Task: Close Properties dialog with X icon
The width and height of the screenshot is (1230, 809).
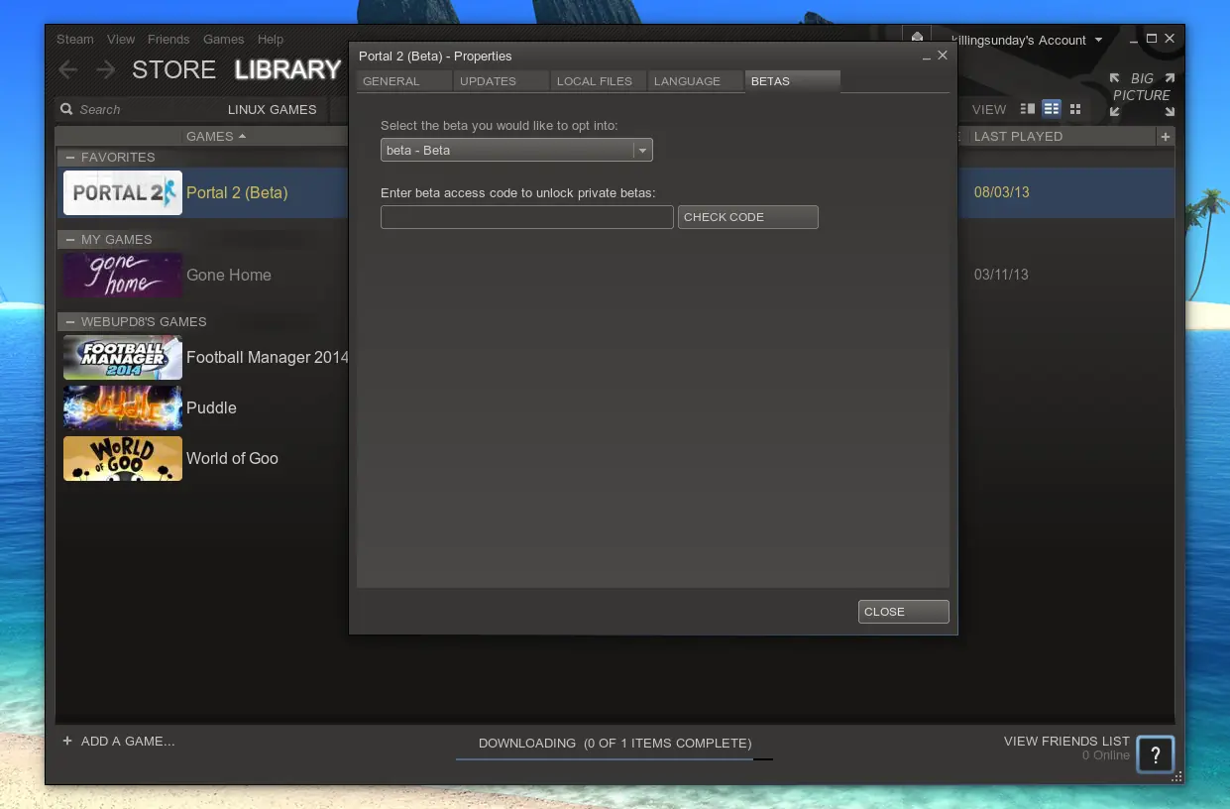Action: point(943,56)
